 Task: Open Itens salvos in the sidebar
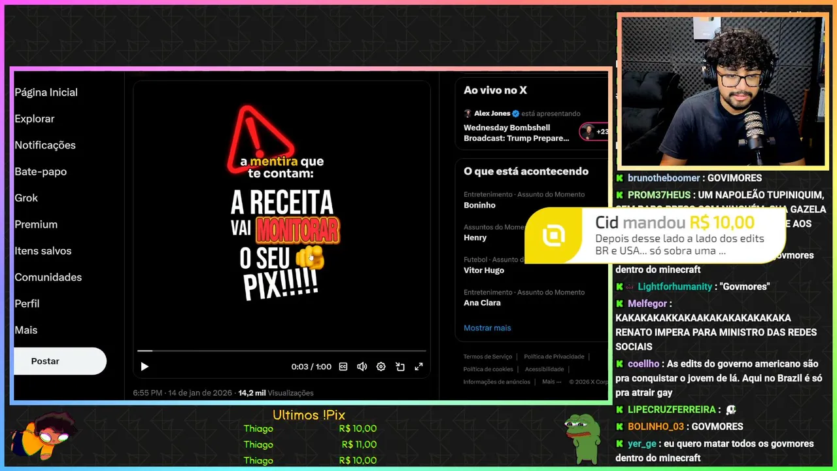pos(43,251)
